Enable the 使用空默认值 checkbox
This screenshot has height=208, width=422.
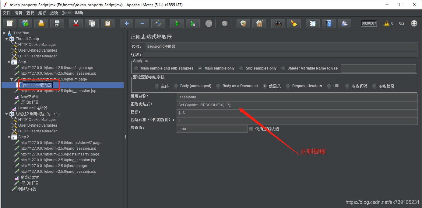click(x=251, y=128)
